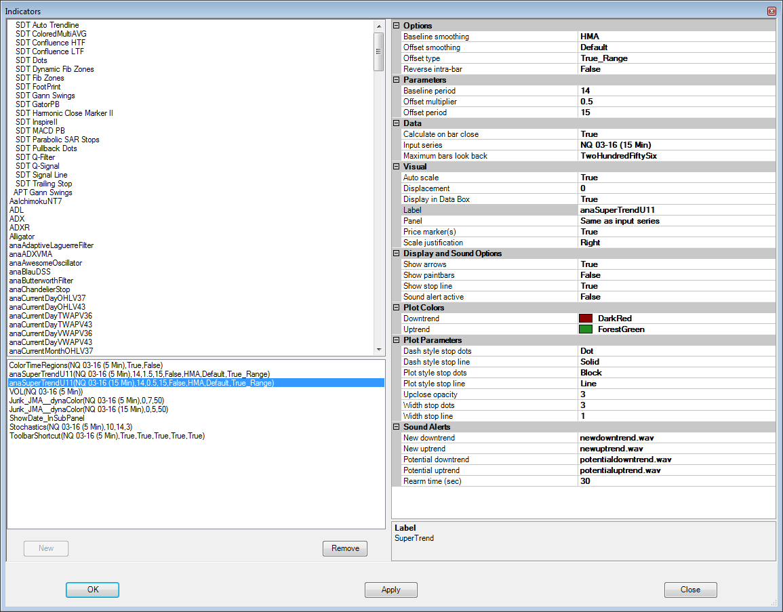783x612 pixels.
Task: Select anaChandelierStop indicator
Action: coord(39,289)
